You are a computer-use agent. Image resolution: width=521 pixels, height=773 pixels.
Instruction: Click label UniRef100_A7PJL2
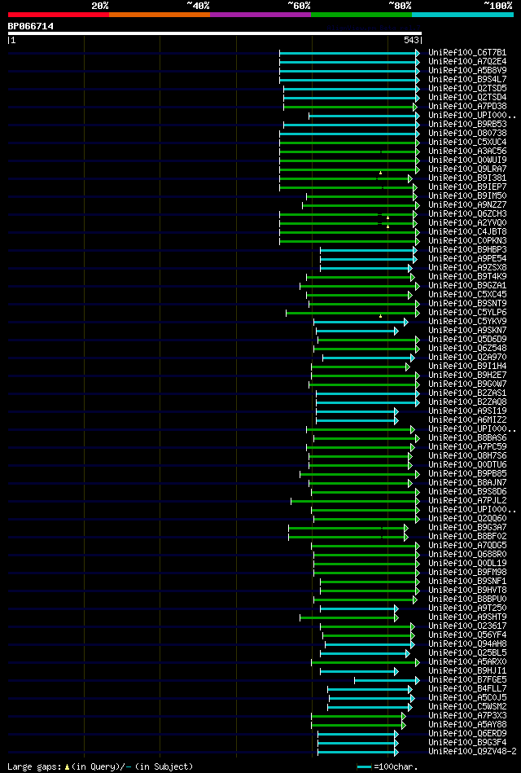pos(467,501)
